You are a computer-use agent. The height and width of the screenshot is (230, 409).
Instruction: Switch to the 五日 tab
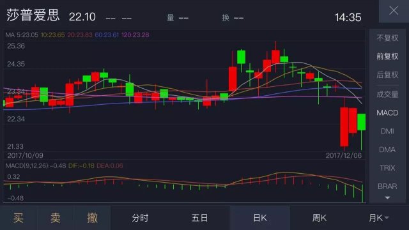pyautogui.click(x=200, y=218)
